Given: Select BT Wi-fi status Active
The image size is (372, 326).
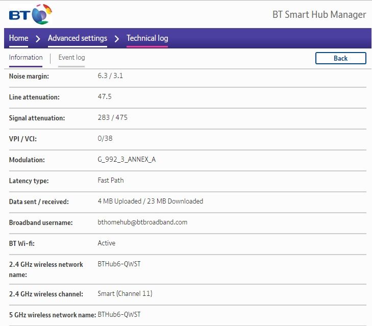Looking at the screenshot, I should (106, 243).
